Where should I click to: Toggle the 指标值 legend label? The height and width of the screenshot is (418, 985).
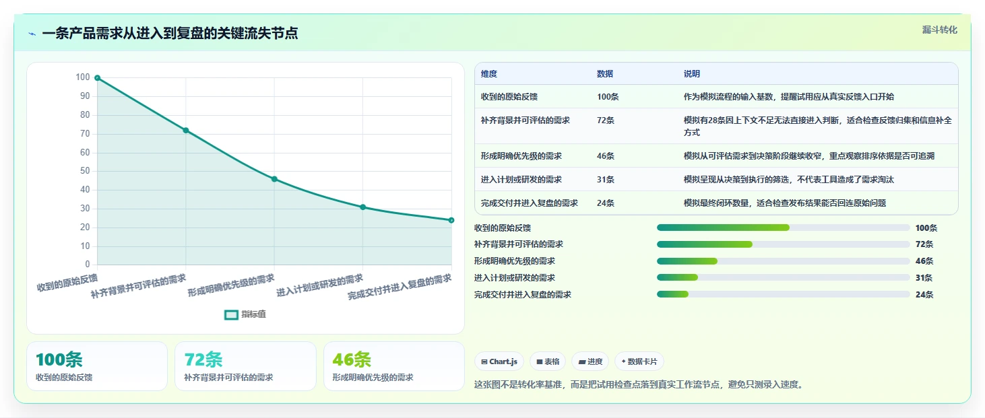(254, 314)
